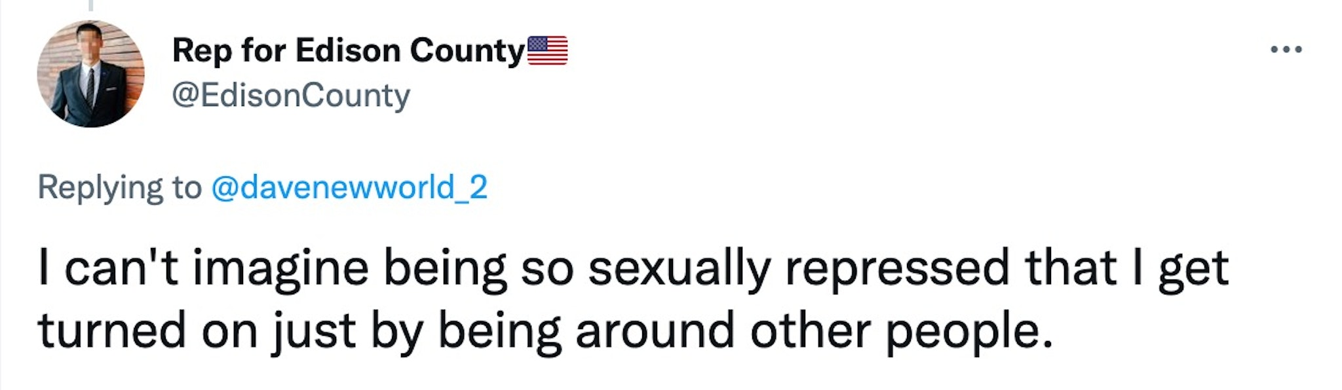1342x390 pixels.
Task: Open the three-dot more options menu
Action: 1286,49
